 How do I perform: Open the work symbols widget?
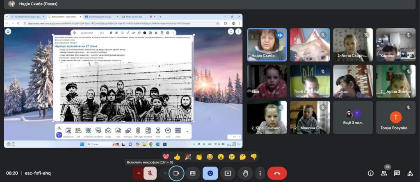[128, 132]
